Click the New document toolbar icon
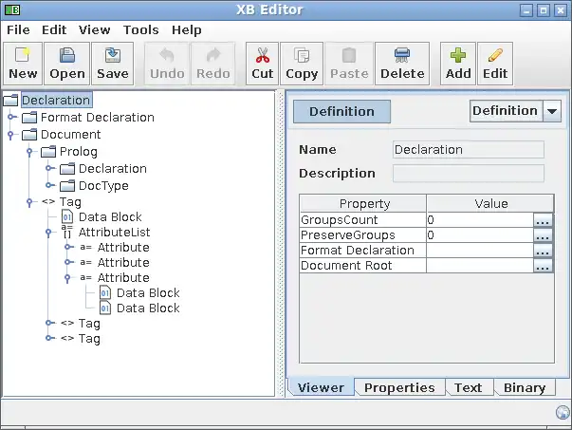 click(x=23, y=63)
